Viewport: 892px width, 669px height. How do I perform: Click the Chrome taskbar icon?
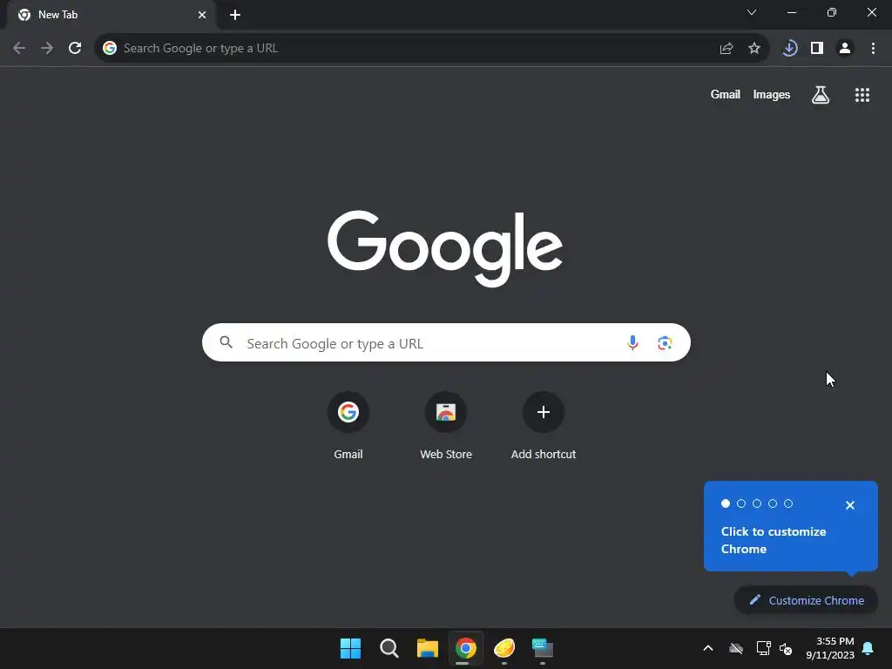466,648
